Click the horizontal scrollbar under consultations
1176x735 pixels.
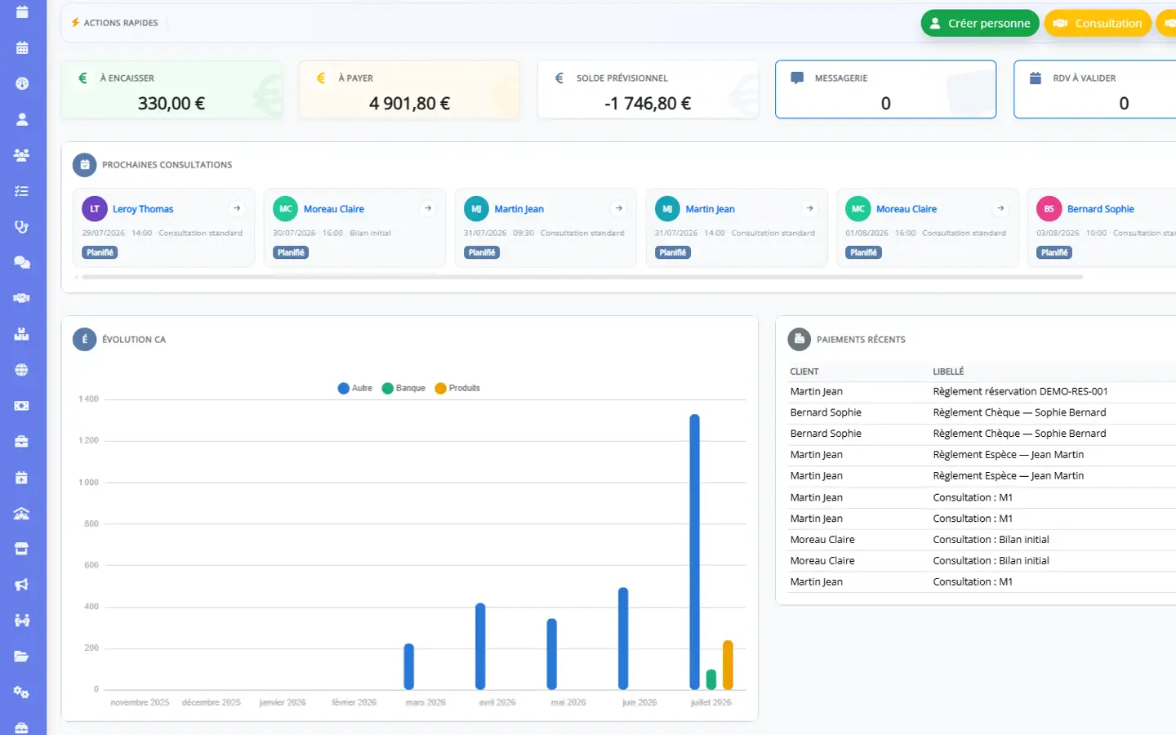point(582,277)
